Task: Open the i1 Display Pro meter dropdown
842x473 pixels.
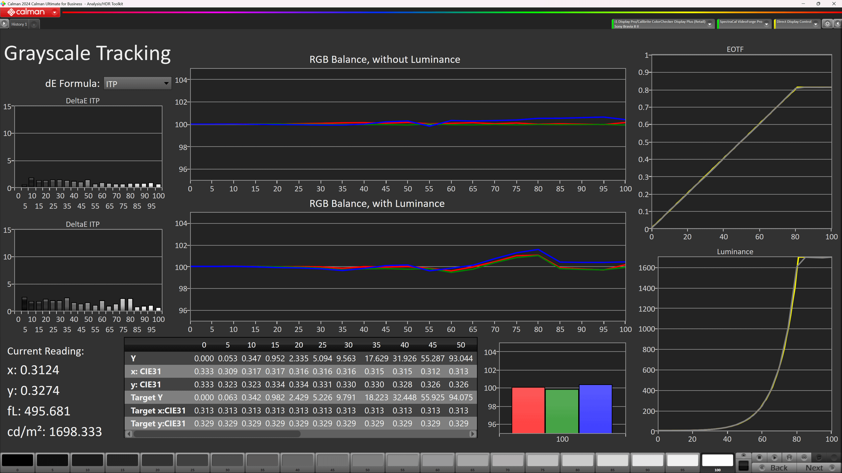Action: tap(709, 24)
